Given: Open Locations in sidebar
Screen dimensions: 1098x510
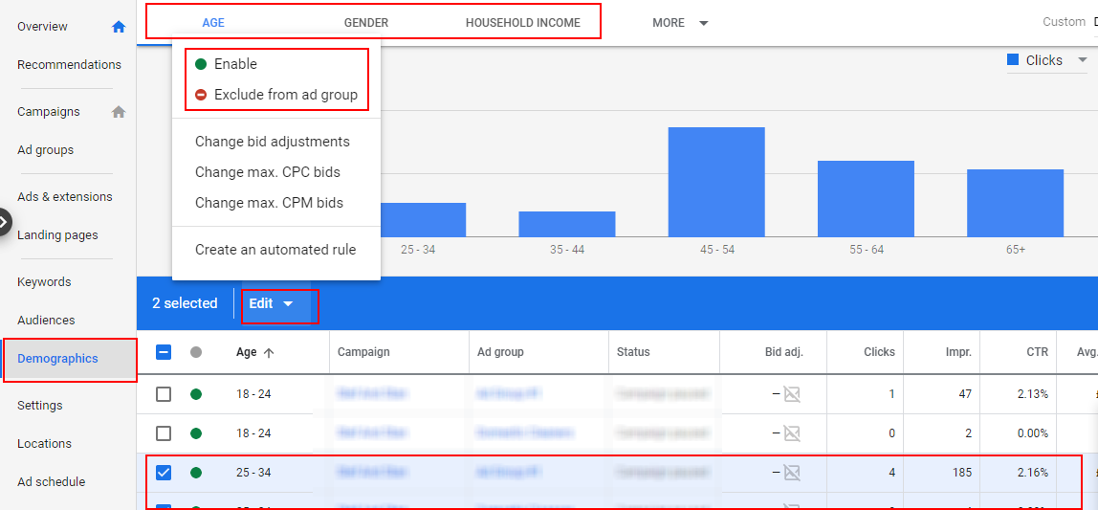Looking at the screenshot, I should click(x=44, y=443).
